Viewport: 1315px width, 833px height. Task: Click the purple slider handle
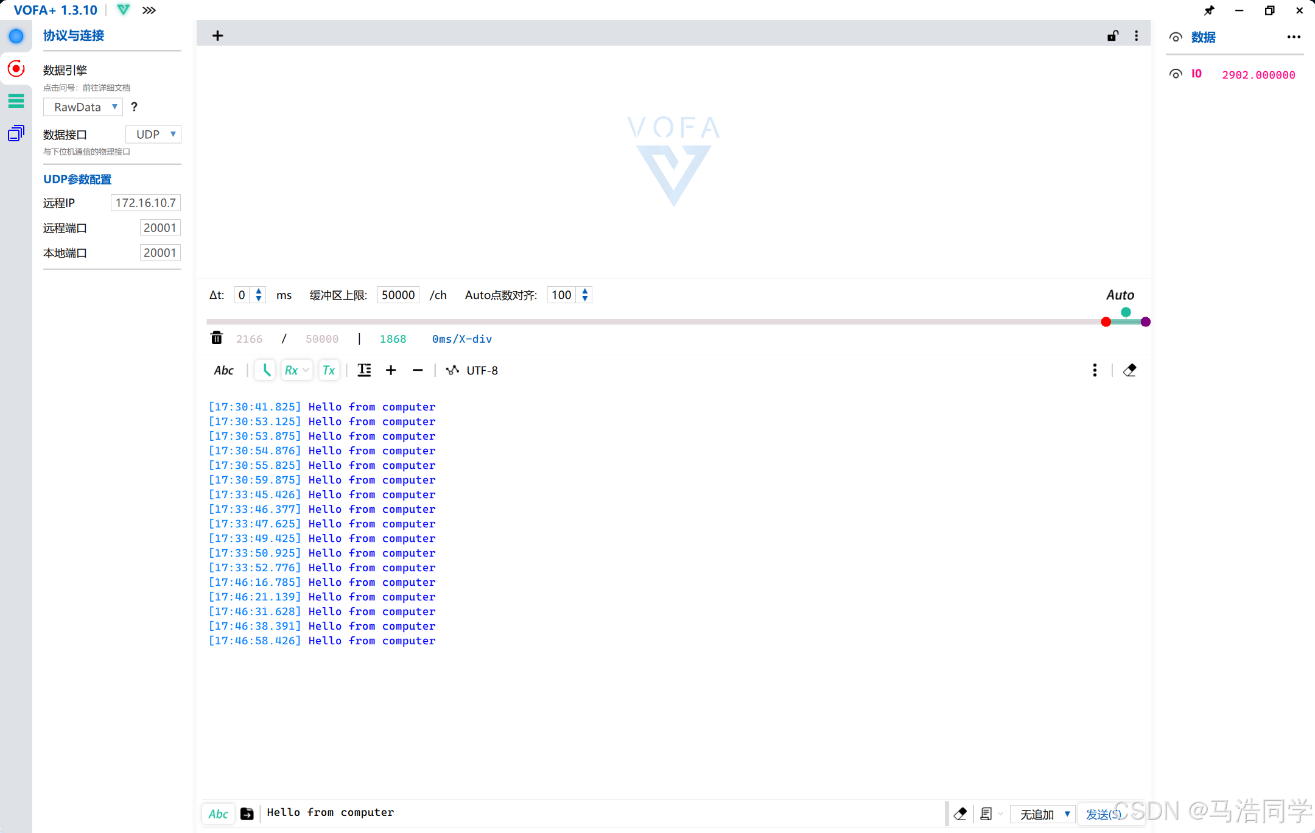[x=1145, y=322]
